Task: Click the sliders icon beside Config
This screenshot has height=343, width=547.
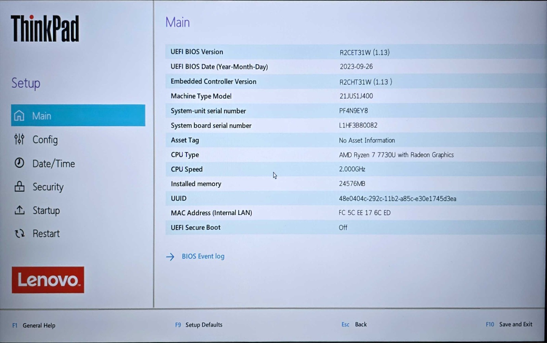Action: (19, 139)
